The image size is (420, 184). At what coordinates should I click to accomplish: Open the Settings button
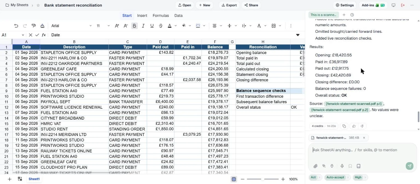coord(345,5)
